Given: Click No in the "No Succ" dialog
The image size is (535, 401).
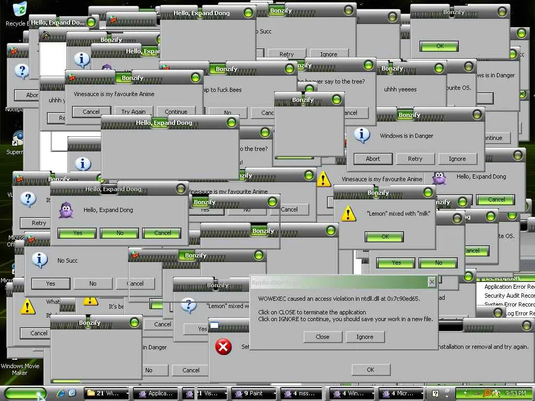Looking at the screenshot, I should [93, 284].
